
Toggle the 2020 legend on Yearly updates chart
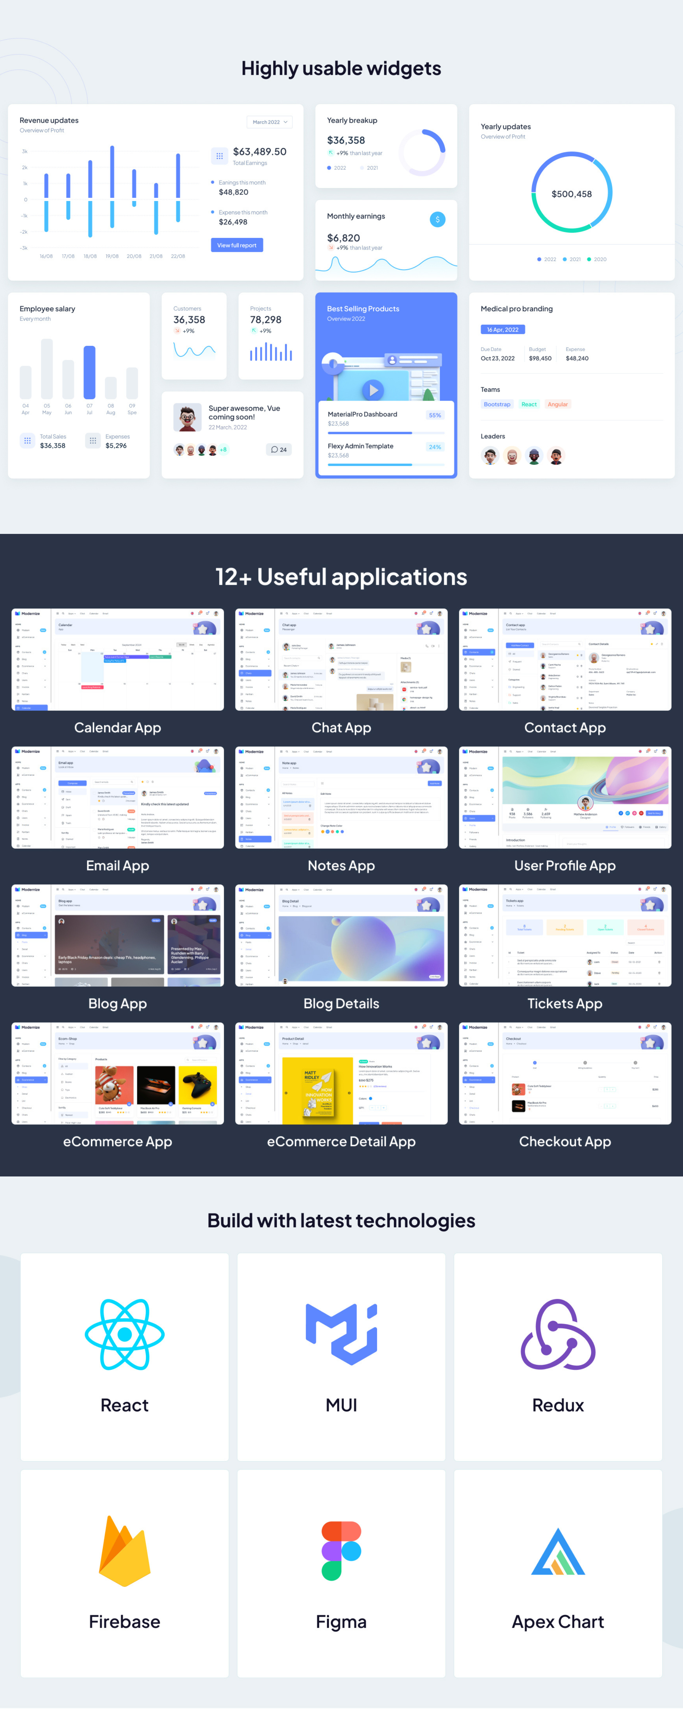598,259
